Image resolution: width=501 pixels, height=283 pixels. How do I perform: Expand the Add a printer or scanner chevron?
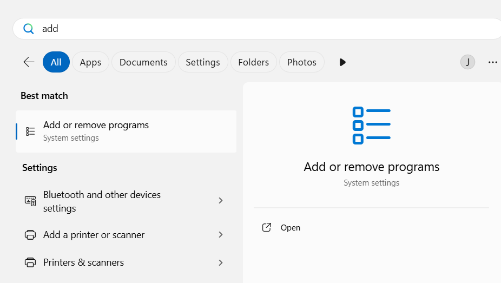tap(220, 235)
